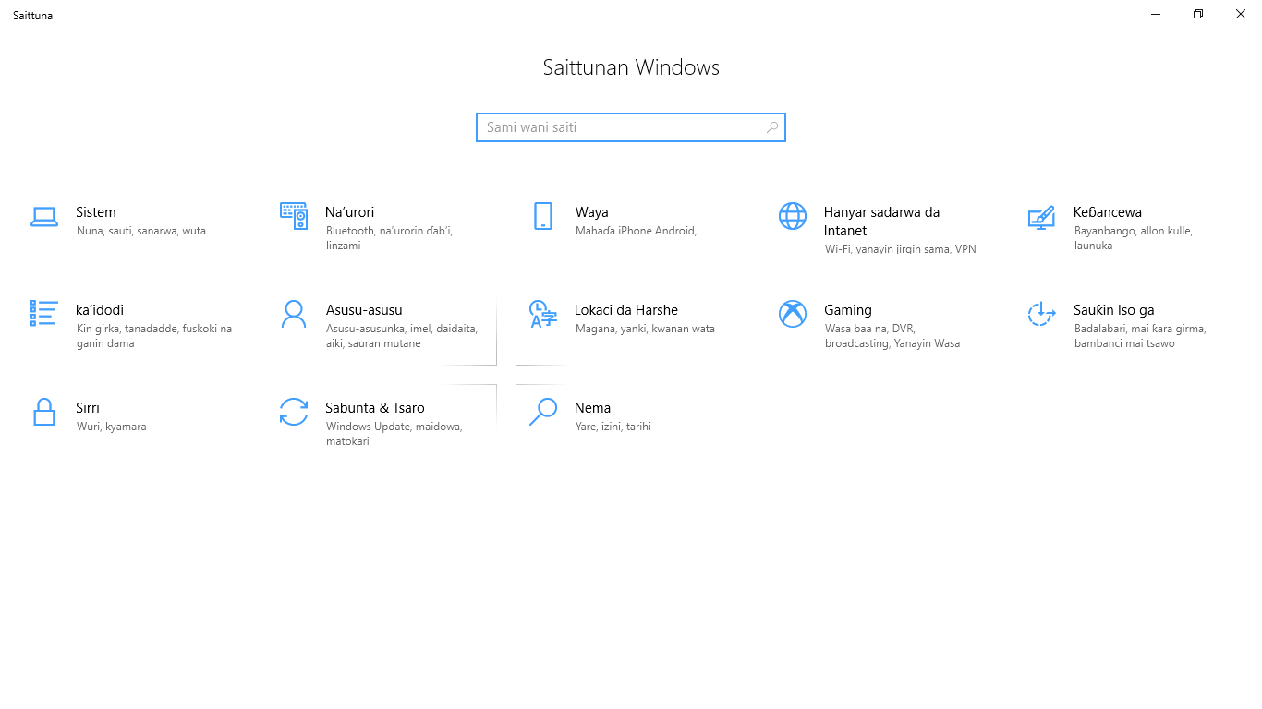Click the magnifier icon in the search box
The width and height of the screenshot is (1262, 709).
tap(771, 127)
